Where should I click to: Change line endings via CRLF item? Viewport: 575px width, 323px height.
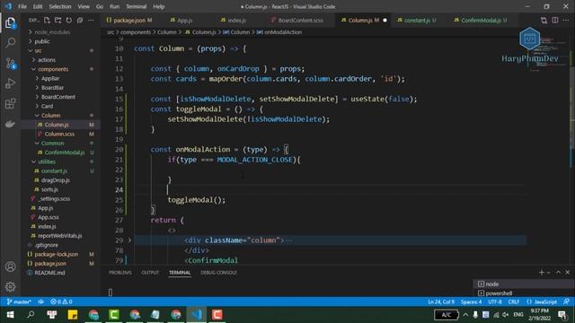pyautogui.click(x=513, y=301)
